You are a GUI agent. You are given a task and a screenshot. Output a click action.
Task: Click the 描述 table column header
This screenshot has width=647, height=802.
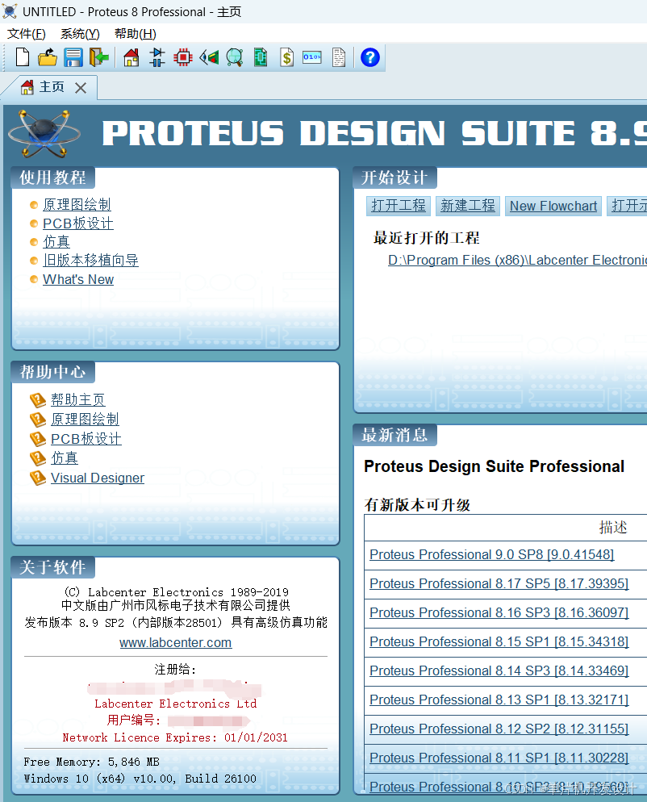(613, 528)
